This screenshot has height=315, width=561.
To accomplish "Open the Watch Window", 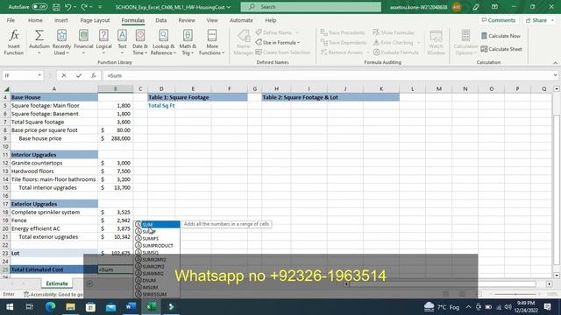I will 436,42.
